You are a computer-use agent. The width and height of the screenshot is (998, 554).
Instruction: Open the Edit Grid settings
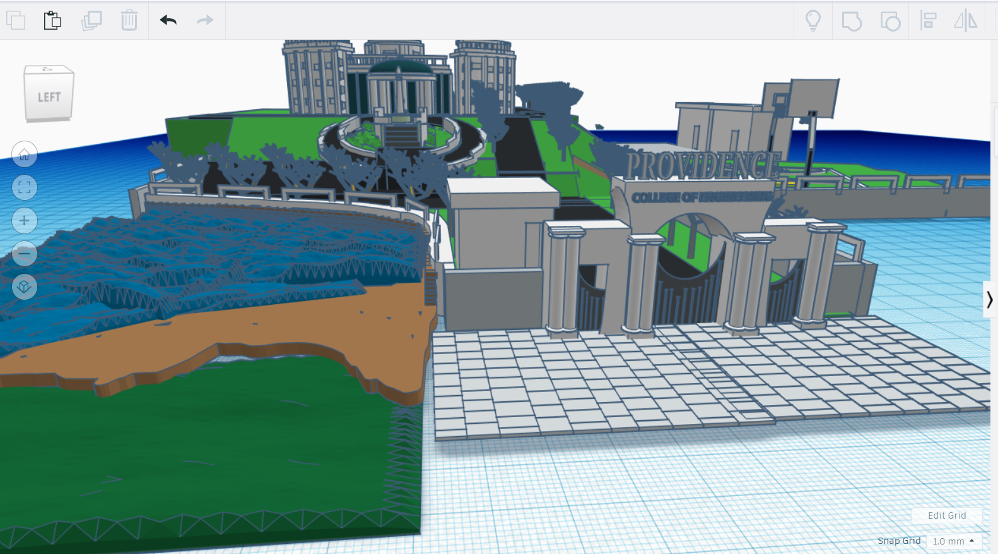pyautogui.click(x=947, y=516)
